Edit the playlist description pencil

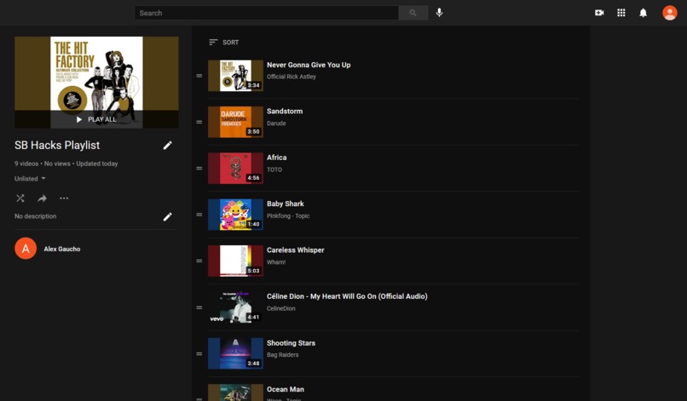pos(167,217)
